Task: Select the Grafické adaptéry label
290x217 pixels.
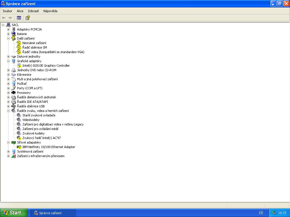Action: click(x=29, y=61)
